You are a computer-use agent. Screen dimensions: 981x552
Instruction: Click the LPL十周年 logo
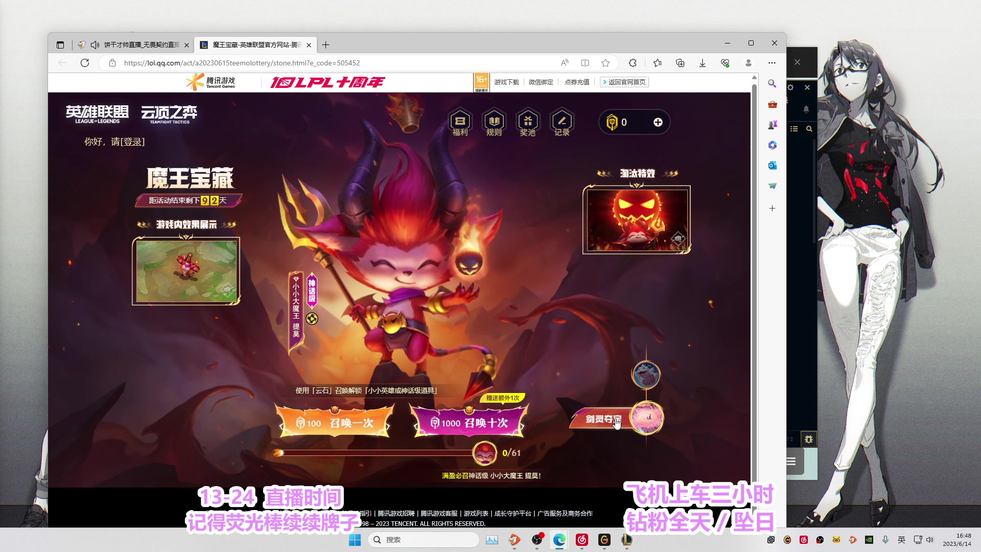pyautogui.click(x=328, y=82)
